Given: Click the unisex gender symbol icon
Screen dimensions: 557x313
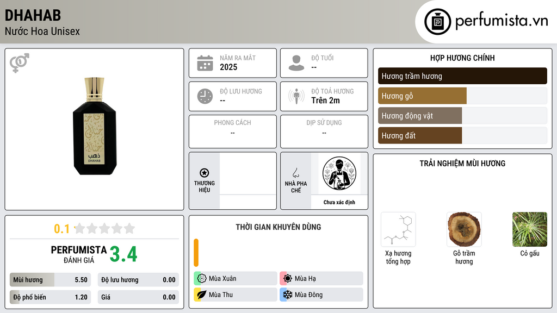Looking at the screenshot, I should point(20,63).
